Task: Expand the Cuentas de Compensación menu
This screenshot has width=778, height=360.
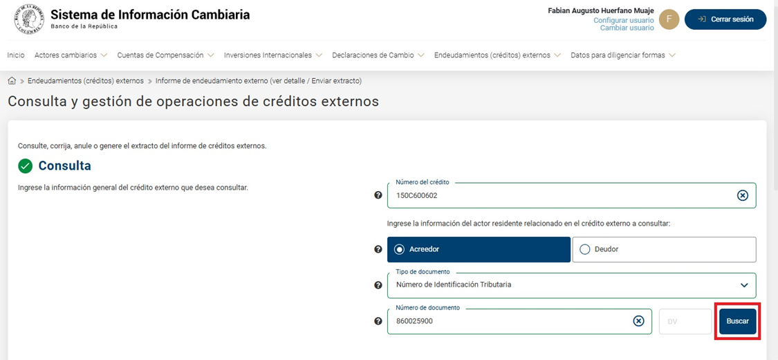Action: pos(165,55)
